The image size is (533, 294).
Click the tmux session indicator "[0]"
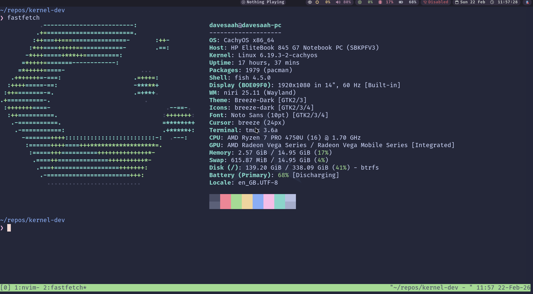click(x=5, y=288)
